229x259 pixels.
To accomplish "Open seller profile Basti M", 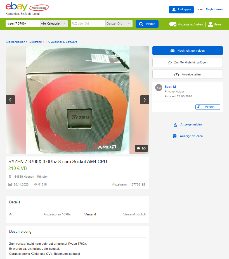I will click(170, 87).
